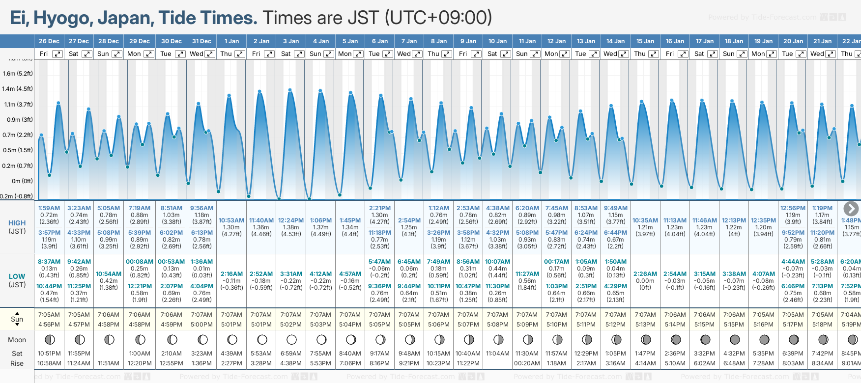The height and width of the screenshot is (383, 861).
Task: Expand the Thu 1 Jan tide chart
Action: 240,54
